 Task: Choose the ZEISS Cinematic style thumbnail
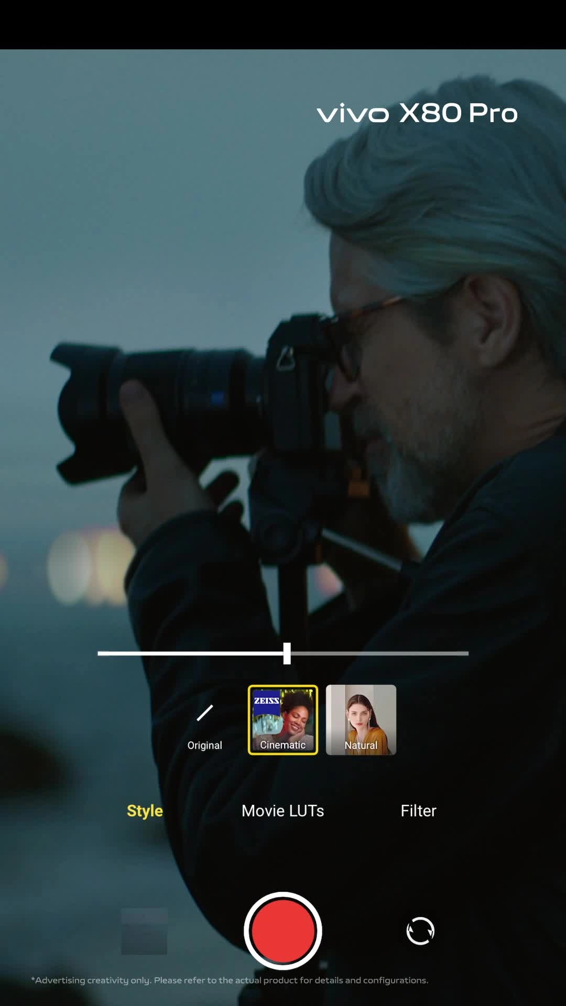point(283,720)
